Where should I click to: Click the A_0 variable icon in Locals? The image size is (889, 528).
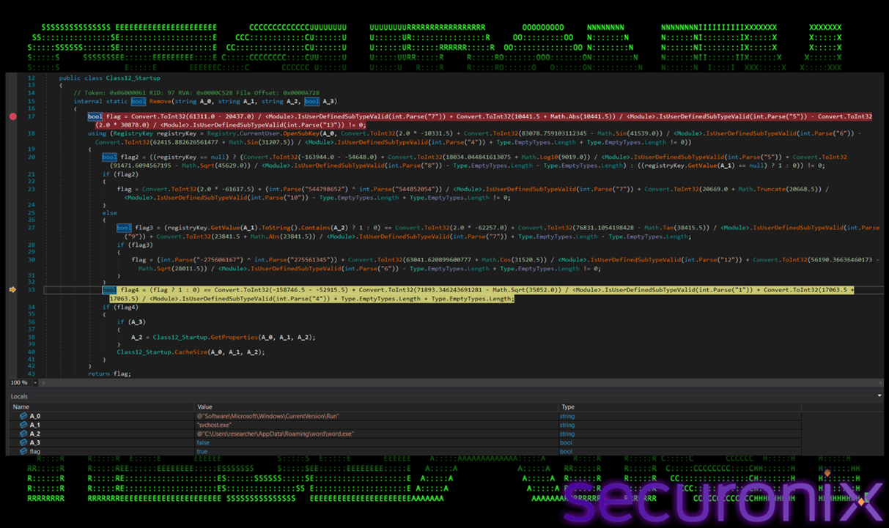[23, 416]
